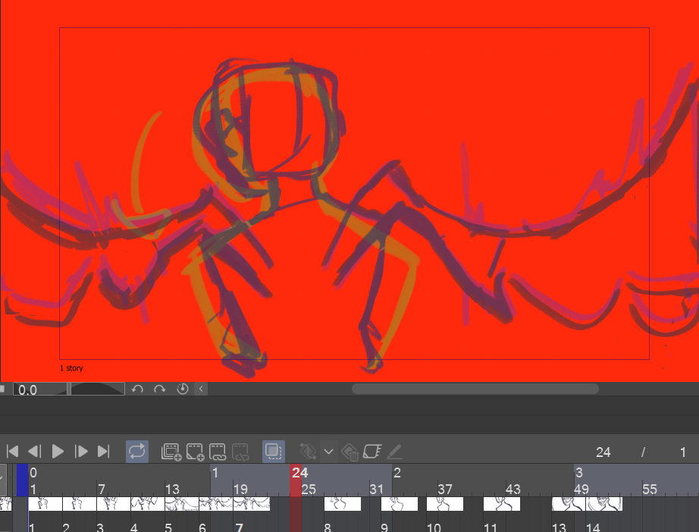Click the cel label 10 in the timeline
The width and height of the screenshot is (699, 532).
pyautogui.click(x=434, y=527)
